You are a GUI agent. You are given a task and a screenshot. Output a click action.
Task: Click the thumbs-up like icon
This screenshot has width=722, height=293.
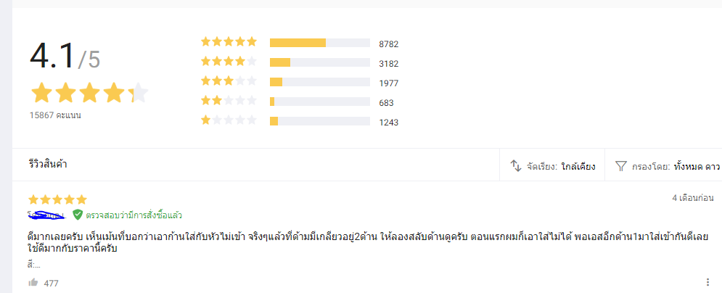coord(33,283)
